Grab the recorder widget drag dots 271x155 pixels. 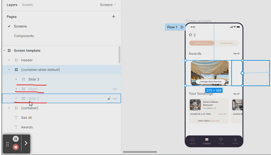(x=8, y=144)
